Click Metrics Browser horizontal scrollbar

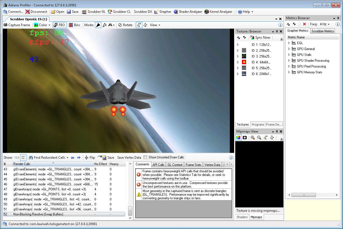click(304, 195)
